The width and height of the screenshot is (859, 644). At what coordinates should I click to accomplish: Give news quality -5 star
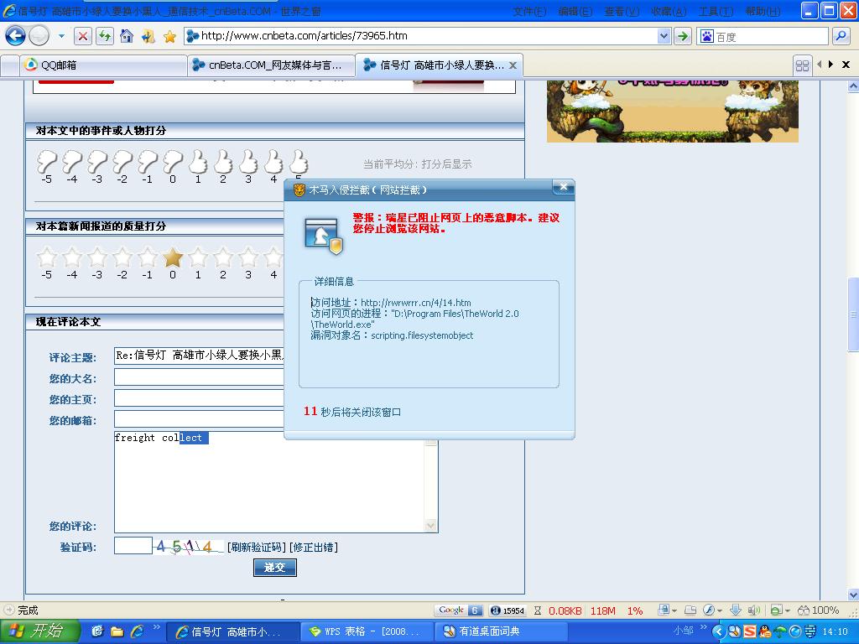(47, 257)
